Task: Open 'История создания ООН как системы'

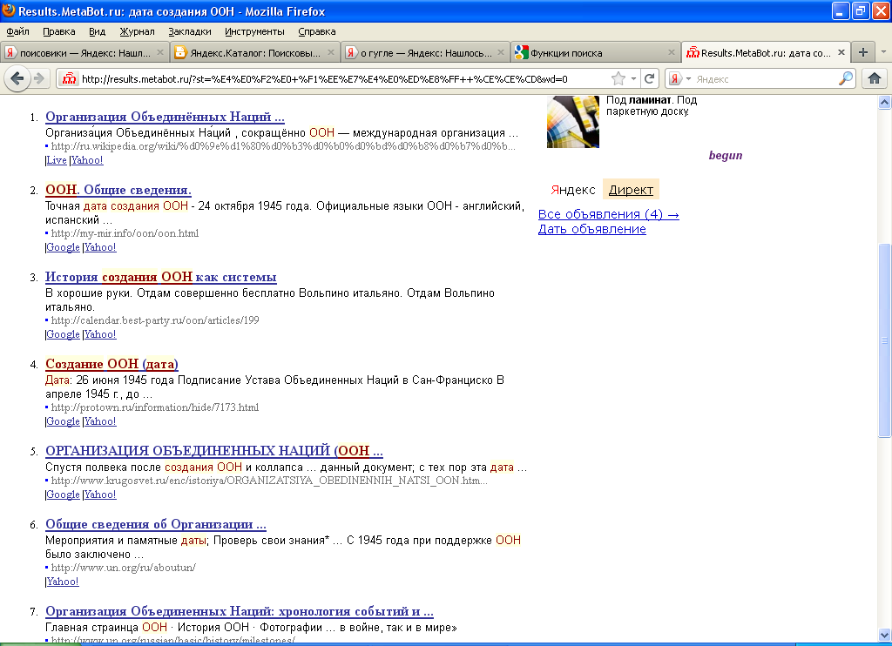Action: (x=161, y=277)
